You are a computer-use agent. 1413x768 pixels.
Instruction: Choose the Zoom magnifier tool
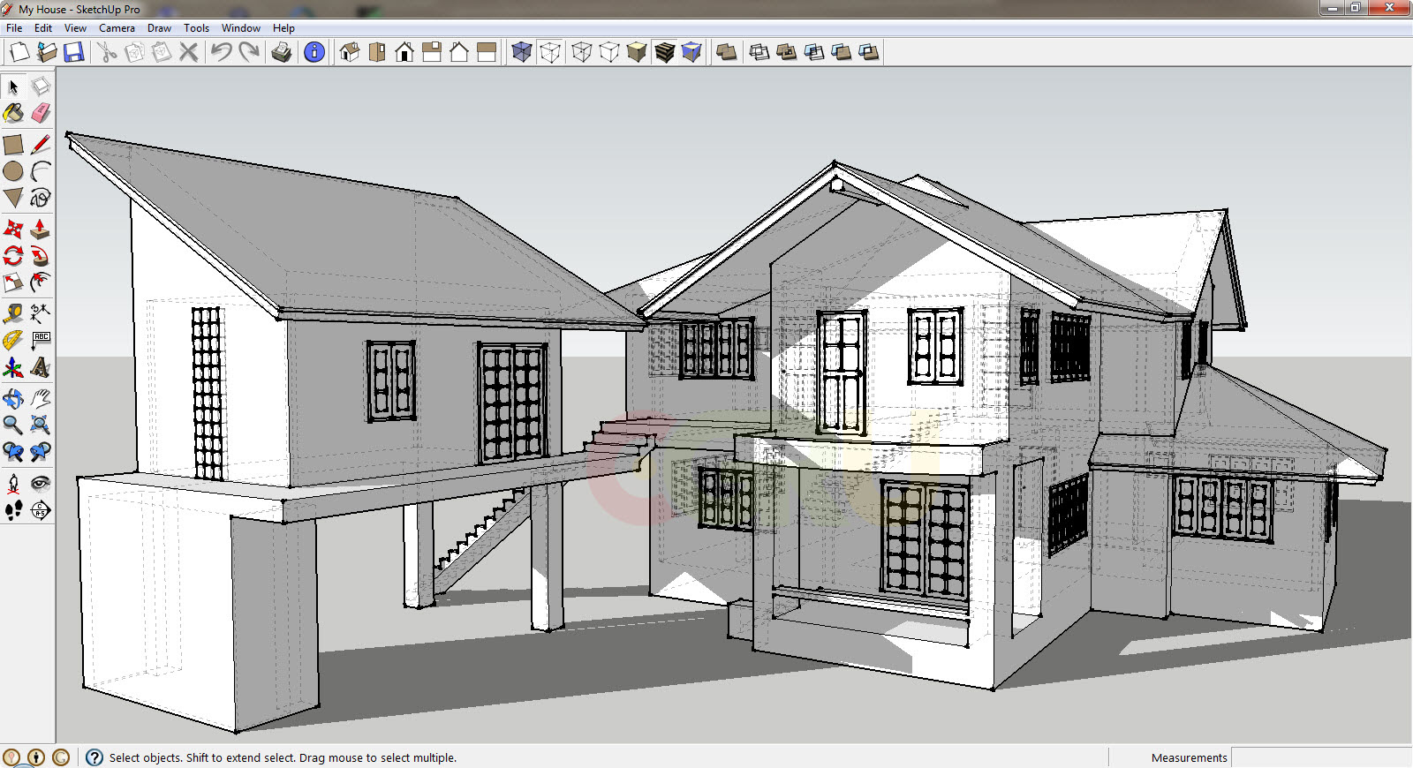[x=13, y=425]
